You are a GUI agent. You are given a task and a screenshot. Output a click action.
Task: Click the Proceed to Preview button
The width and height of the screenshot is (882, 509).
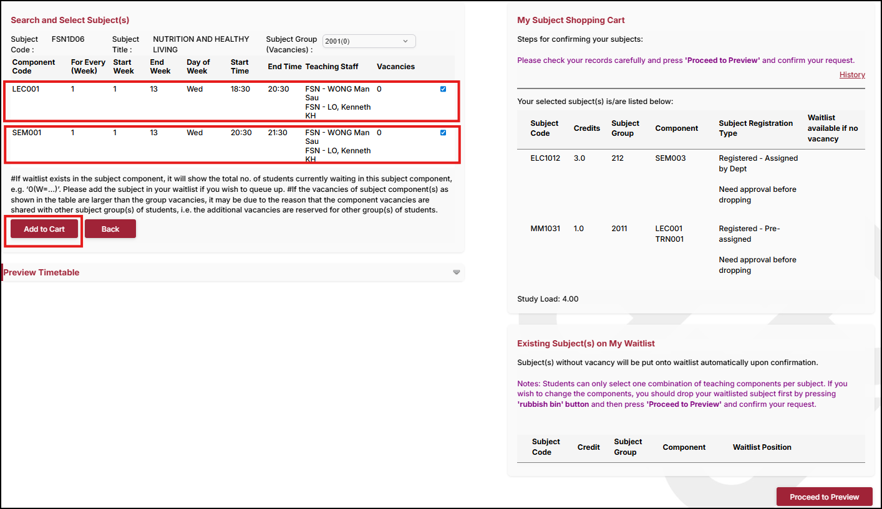coord(824,497)
